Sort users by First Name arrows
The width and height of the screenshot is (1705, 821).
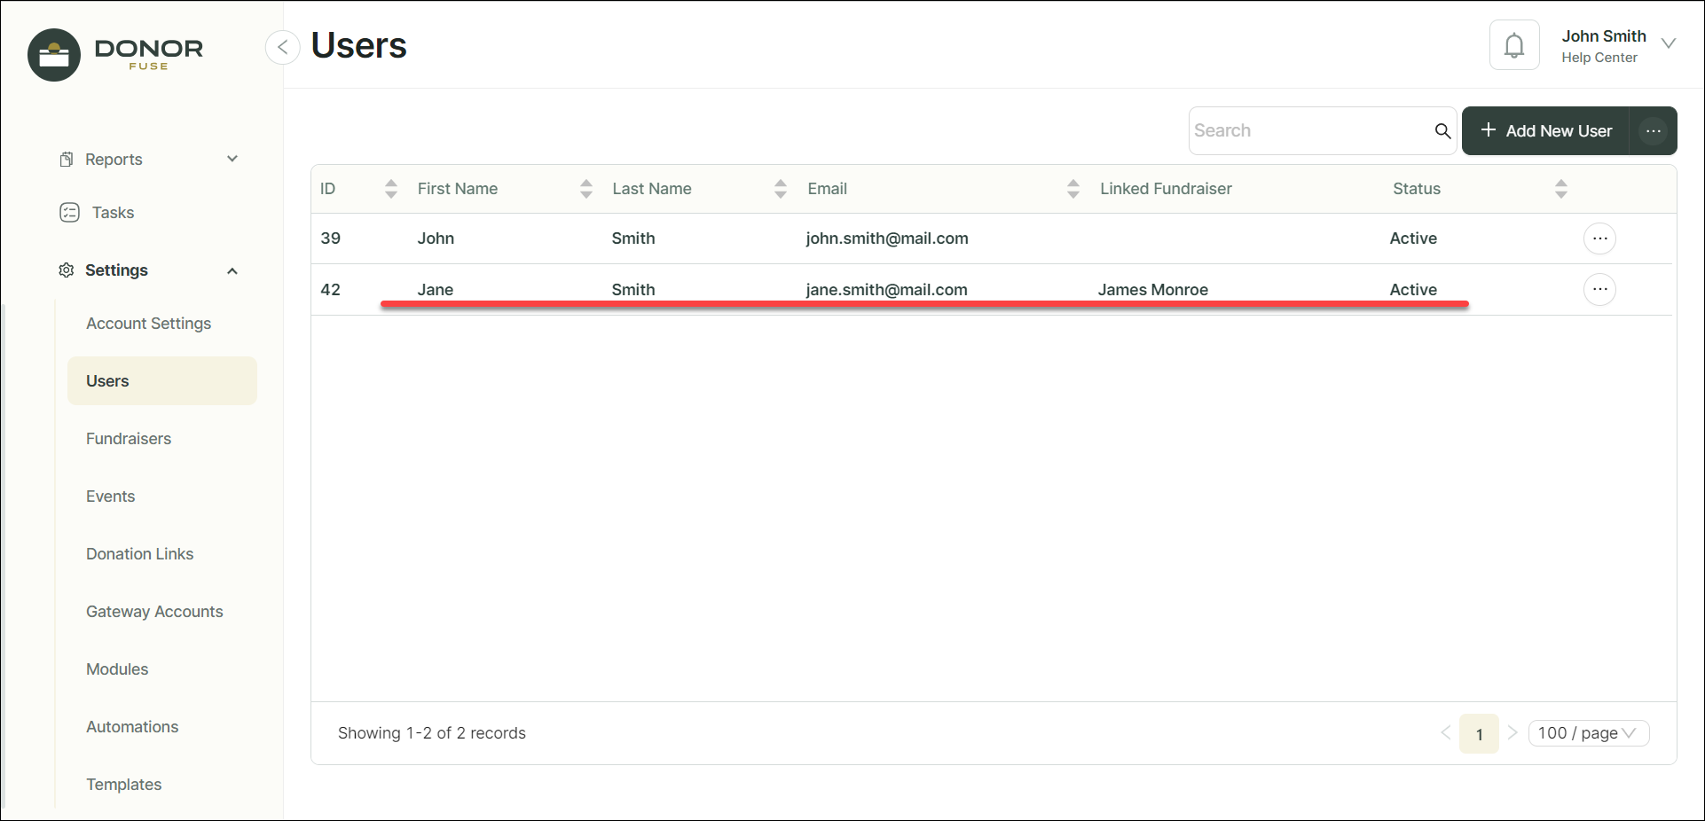point(585,189)
